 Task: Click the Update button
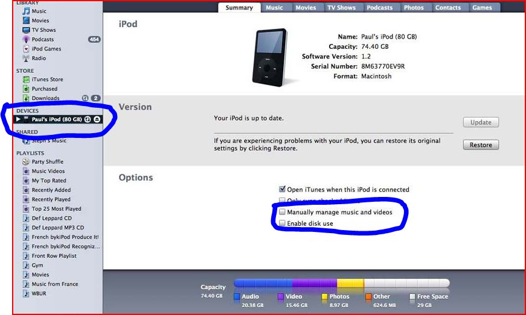click(481, 122)
